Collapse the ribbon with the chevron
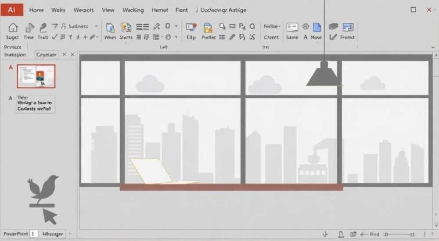 433,47
